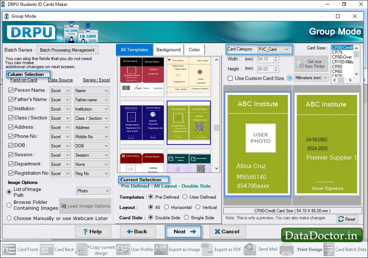Click the help question mark next to custom card size
This screenshot has height=258, width=368.
pyautogui.click(x=289, y=78)
